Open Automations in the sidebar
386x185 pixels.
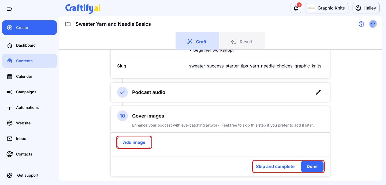[29, 108]
